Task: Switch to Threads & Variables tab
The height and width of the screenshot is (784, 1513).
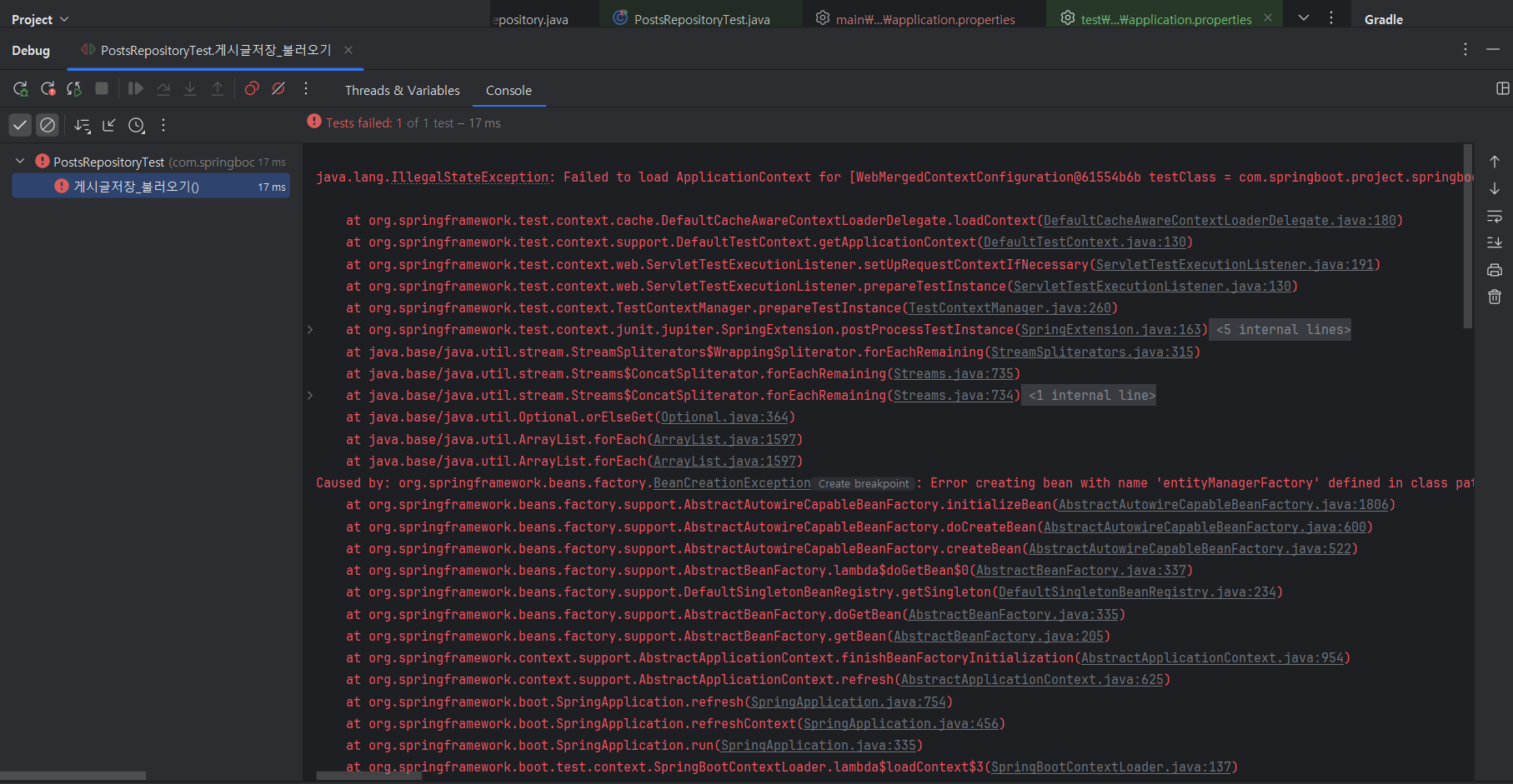Action: pyautogui.click(x=402, y=90)
